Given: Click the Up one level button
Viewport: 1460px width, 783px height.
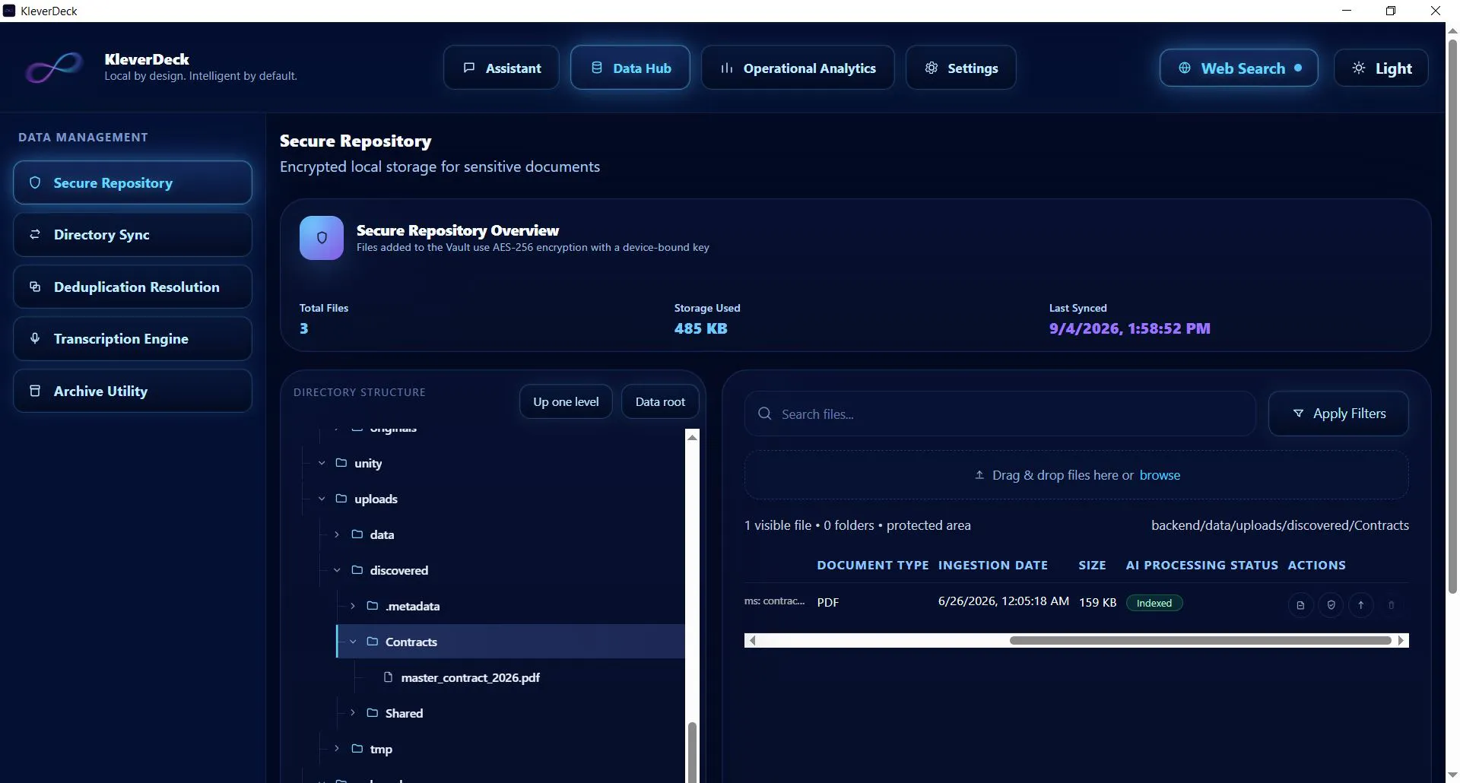Looking at the screenshot, I should click(566, 401).
